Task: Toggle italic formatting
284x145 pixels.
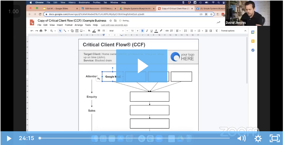Action: click(147, 31)
